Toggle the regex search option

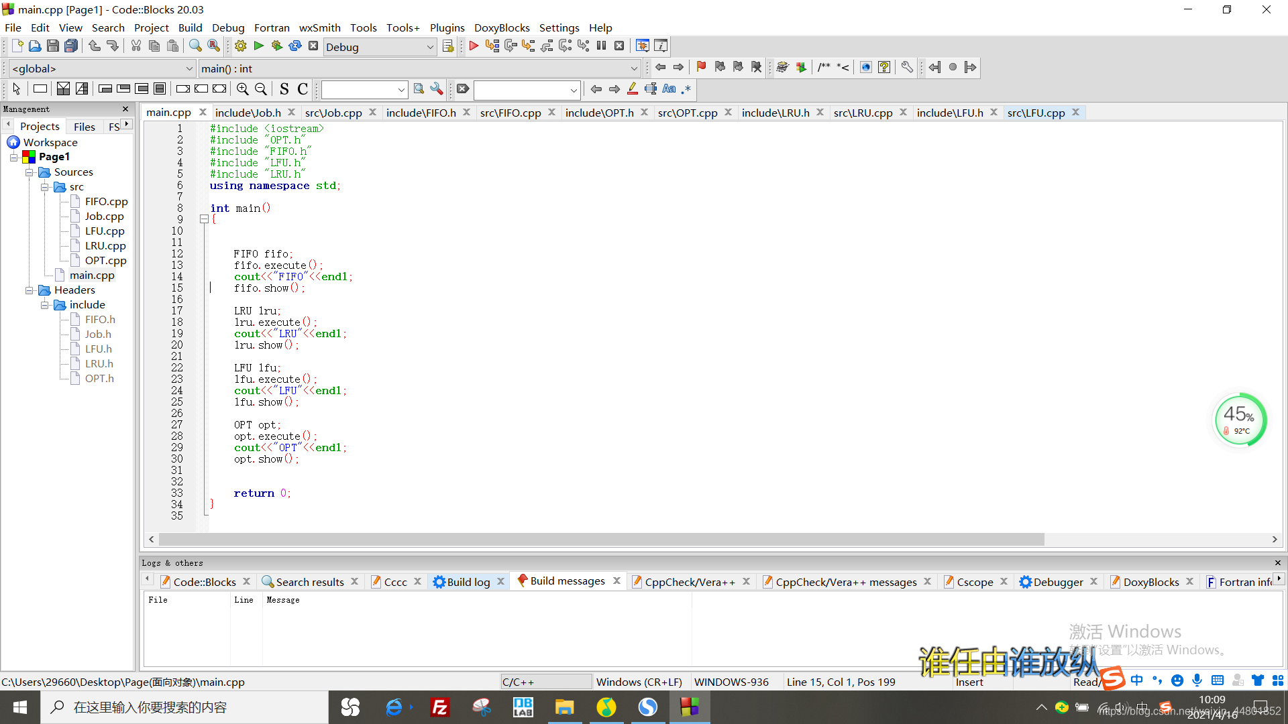[x=686, y=89]
